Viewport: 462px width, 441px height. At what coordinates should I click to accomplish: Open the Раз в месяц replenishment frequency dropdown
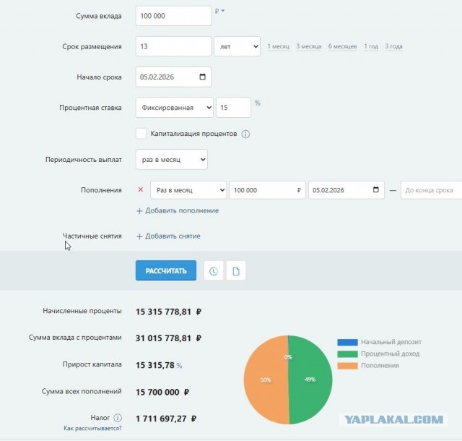coord(188,190)
